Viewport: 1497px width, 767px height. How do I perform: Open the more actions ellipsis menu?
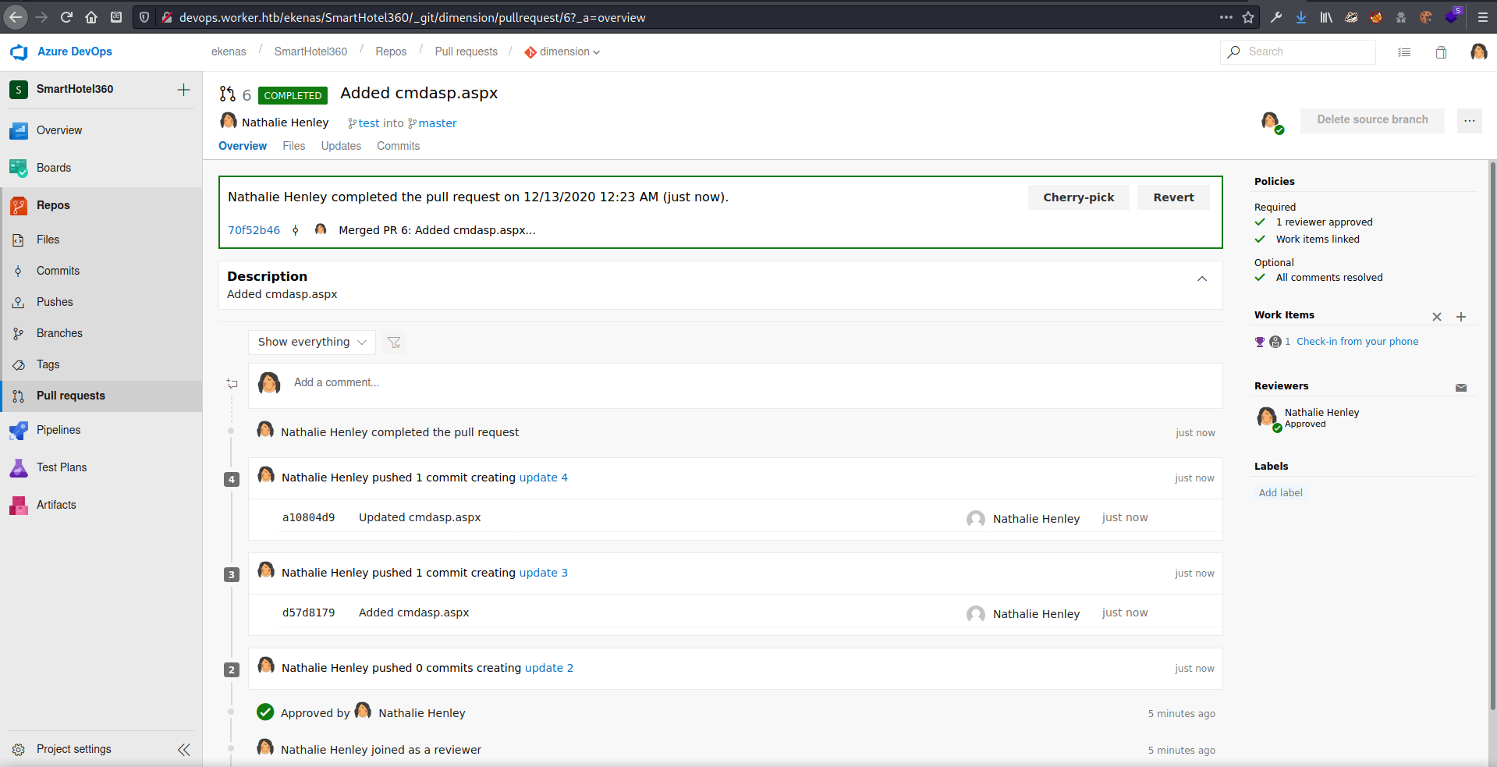tap(1470, 121)
